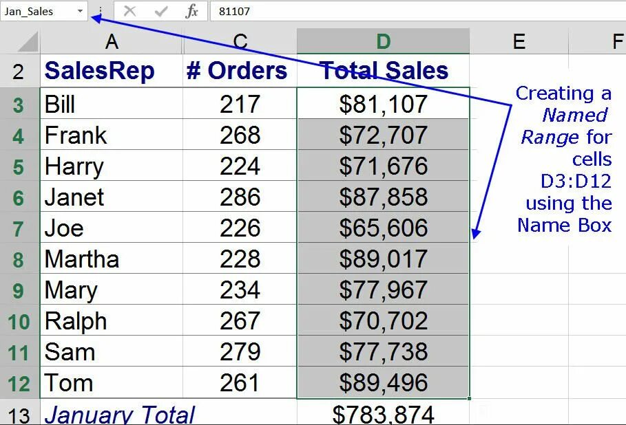Click the Total Sales header cell
The width and height of the screenshot is (626, 425).
pyautogui.click(x=383, y=71)
